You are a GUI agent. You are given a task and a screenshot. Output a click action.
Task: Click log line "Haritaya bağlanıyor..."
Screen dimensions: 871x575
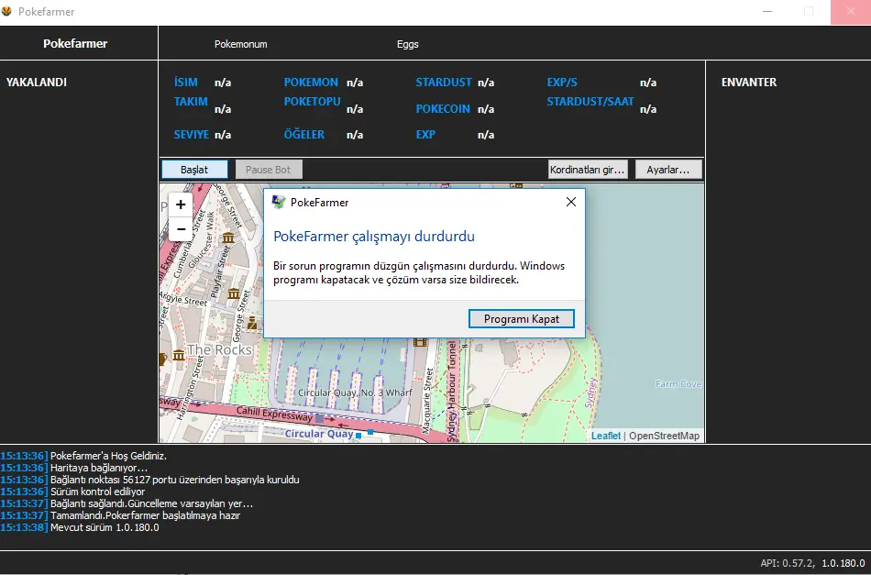99,468
